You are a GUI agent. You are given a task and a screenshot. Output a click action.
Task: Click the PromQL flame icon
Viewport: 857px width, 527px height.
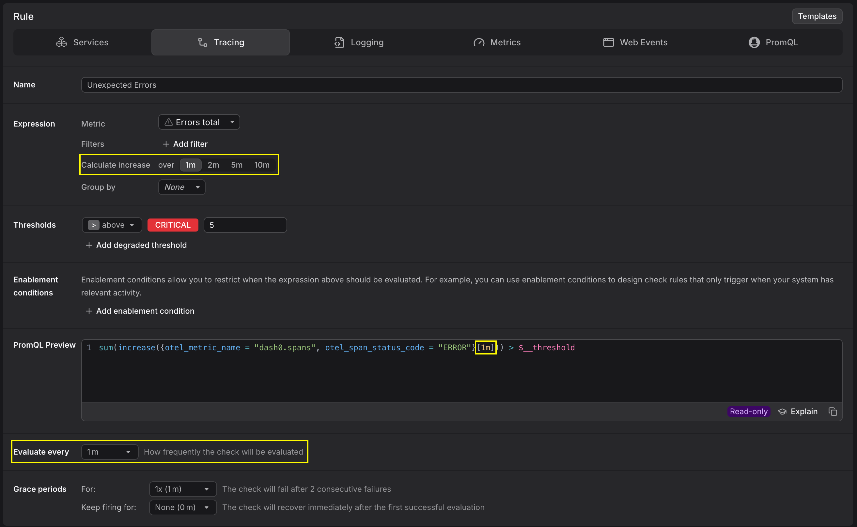[x=754, y=42]
